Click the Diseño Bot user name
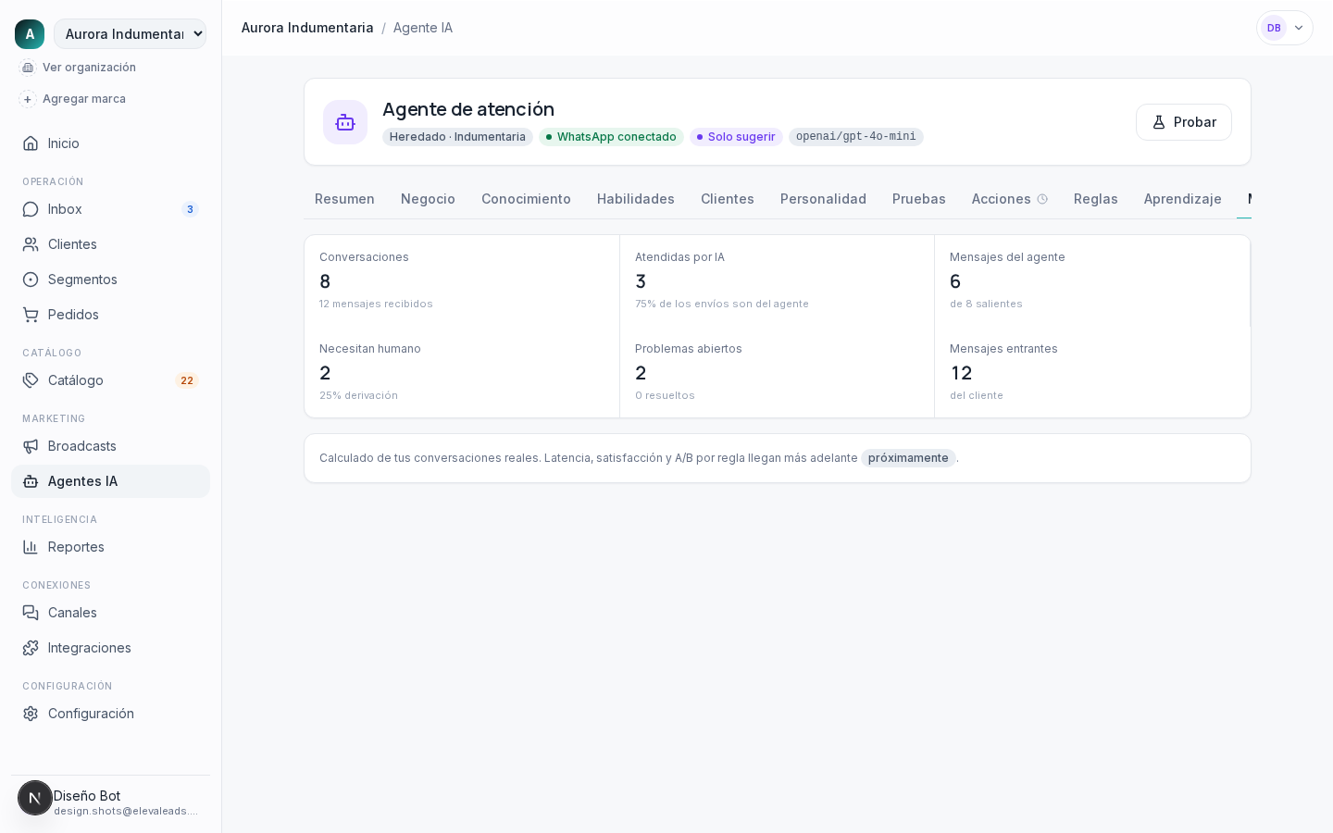 coord(87,796)
